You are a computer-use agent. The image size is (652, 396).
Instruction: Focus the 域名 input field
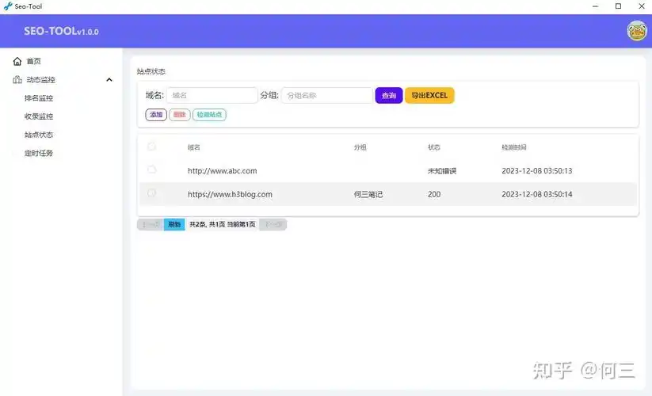(x=212, y=96)
